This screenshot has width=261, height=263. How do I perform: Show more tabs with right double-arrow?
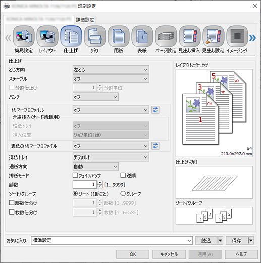[252, 38]
